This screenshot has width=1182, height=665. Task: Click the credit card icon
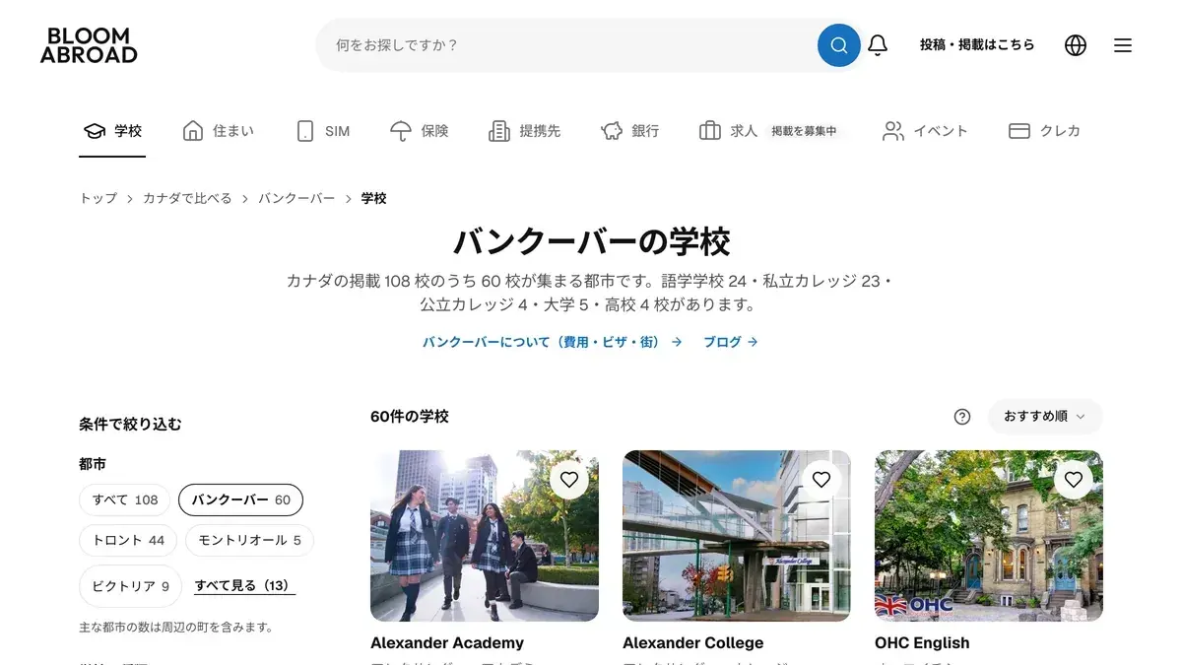tap(1019, 131)
